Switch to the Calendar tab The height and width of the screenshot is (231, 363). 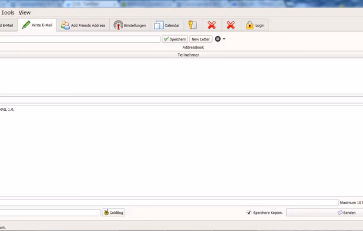point(167,25)
